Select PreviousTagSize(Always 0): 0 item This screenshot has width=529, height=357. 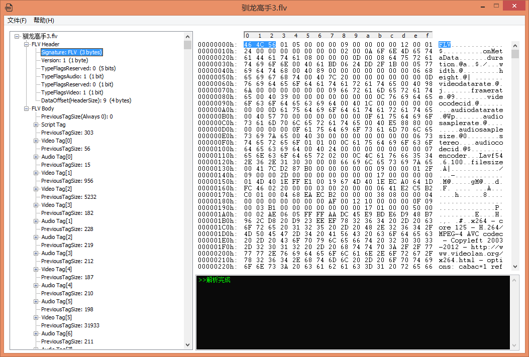coord(77,116)
